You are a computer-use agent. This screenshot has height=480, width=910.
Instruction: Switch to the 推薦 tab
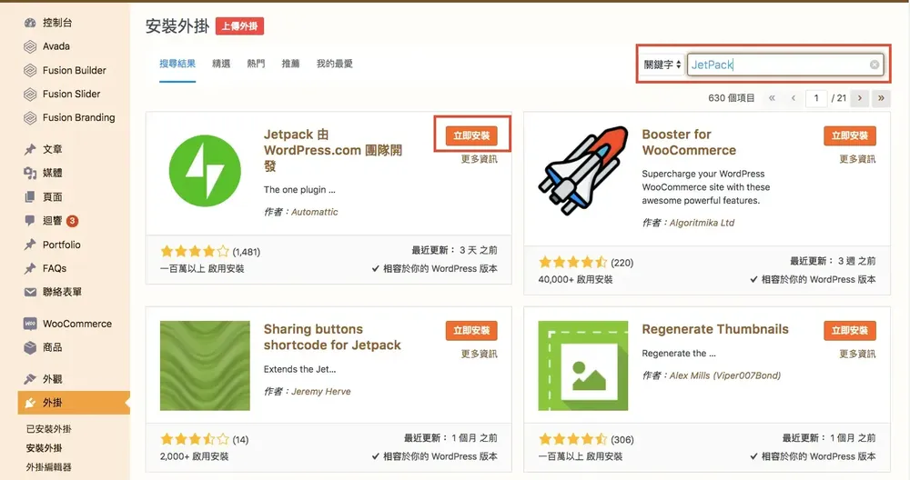click(291, 64)
